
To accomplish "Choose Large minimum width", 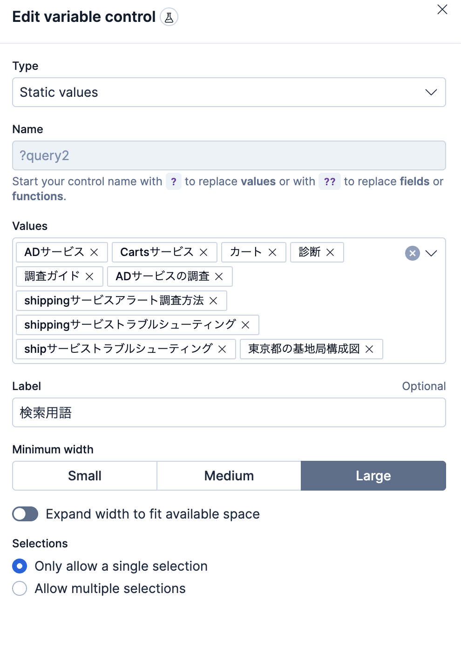I will click(x=373, y=476).
